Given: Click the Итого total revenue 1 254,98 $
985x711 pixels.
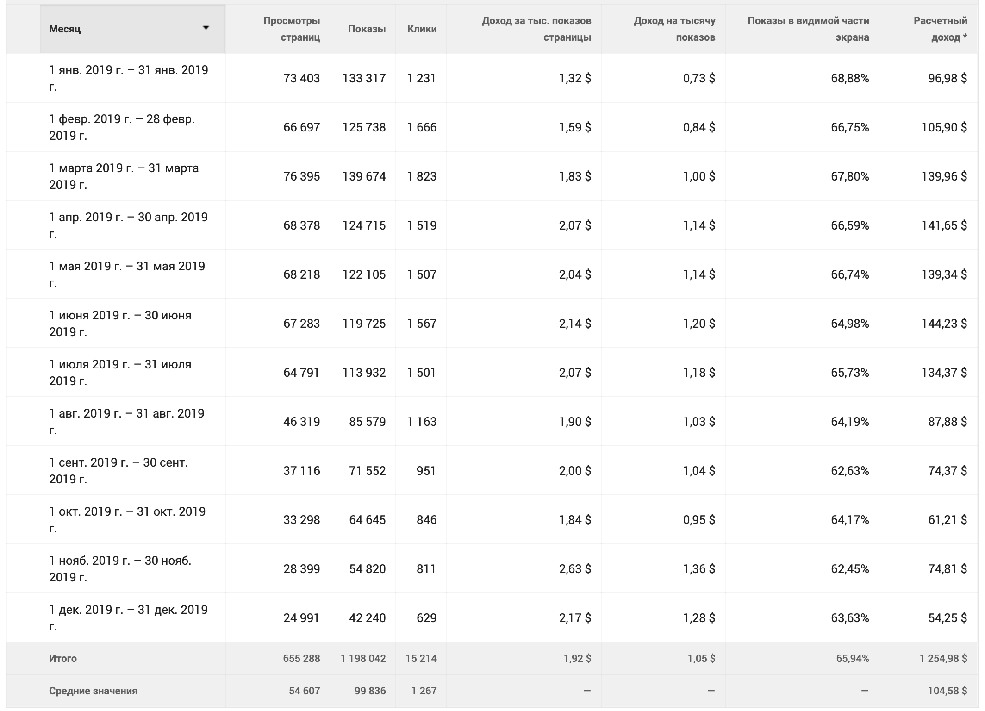Looking at the screenshot, I should pos(943,658).
